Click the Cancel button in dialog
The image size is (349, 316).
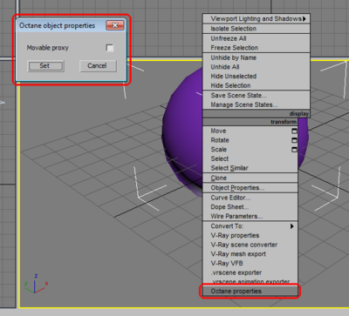[98, 66]
